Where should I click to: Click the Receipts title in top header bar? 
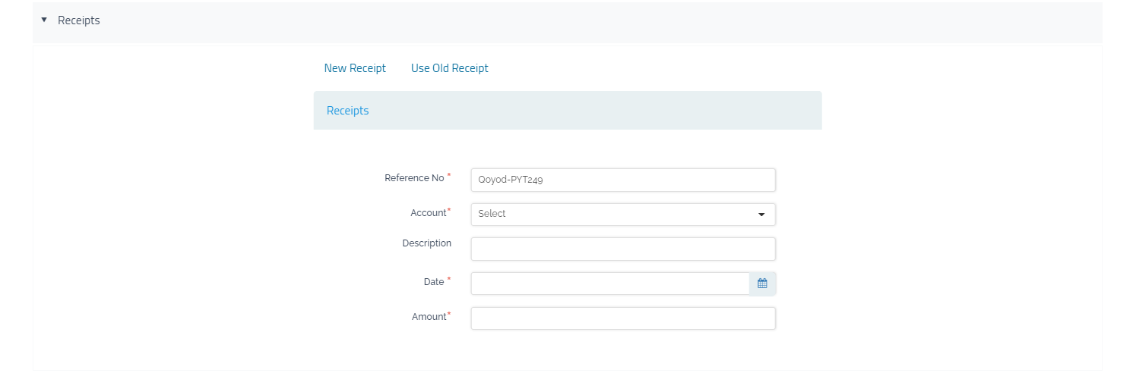pos(79,20)
